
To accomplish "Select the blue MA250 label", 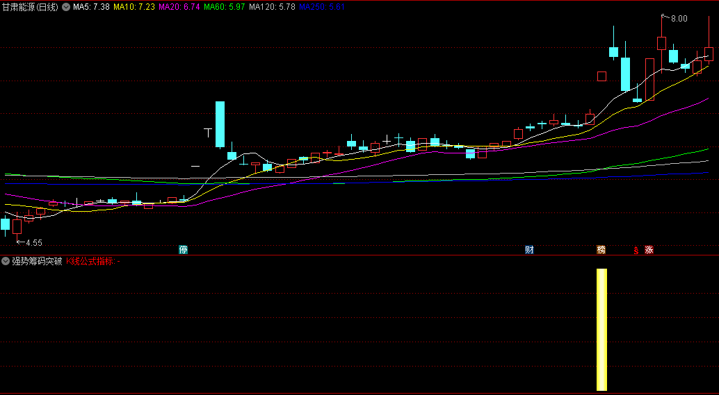I will (x=317, y=7).
